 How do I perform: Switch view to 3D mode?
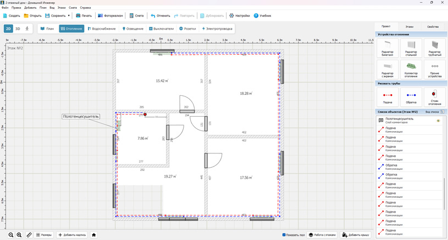coord(18,28)
